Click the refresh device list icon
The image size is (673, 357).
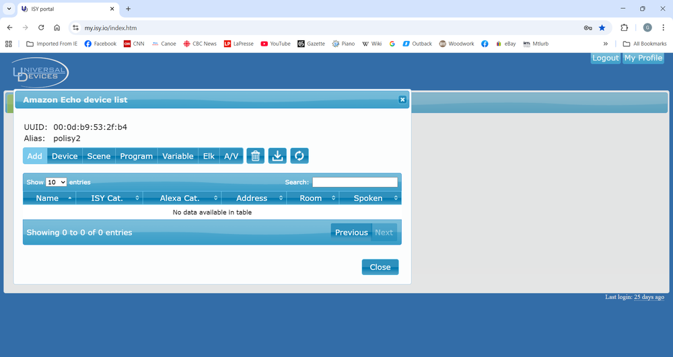299,156
